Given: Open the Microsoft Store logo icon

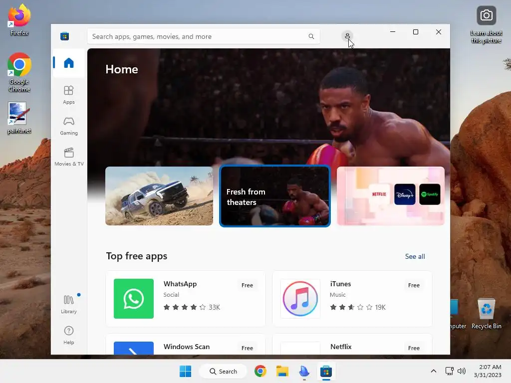Looking at the screenshot, I should [64, 36].
